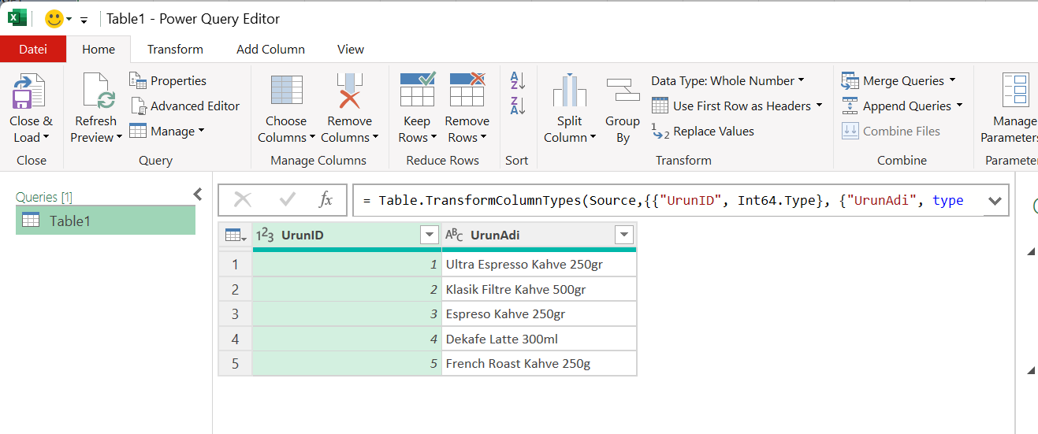Click the Choose Columns icon

[286, 91]
